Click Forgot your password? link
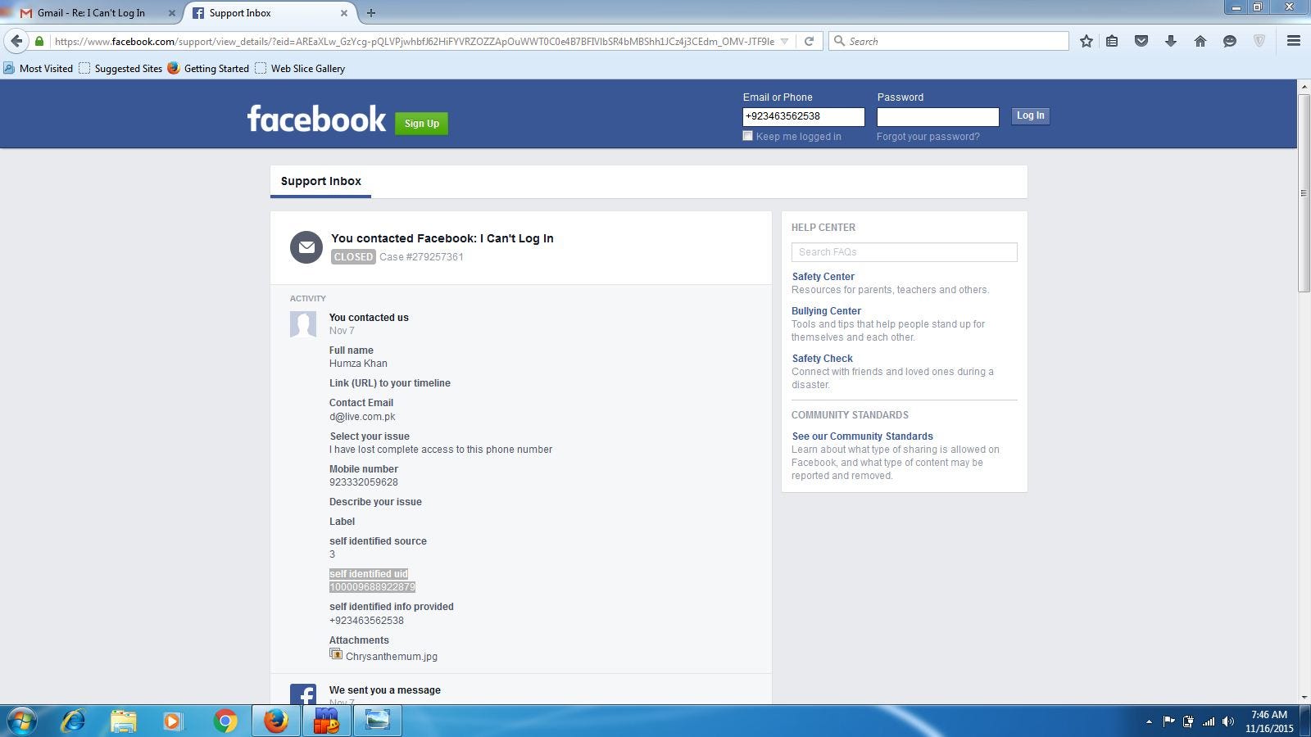 click(x=928, y=137)
